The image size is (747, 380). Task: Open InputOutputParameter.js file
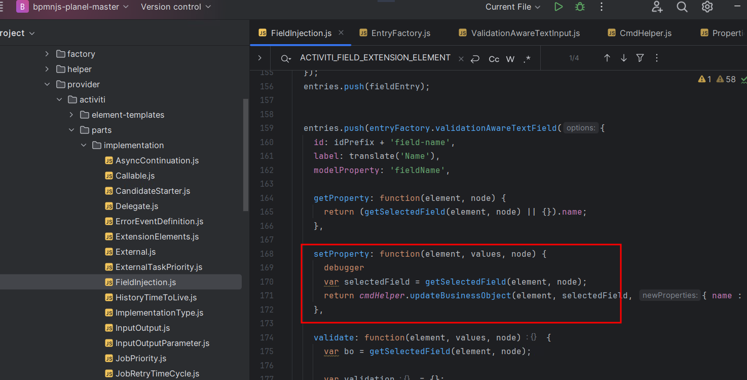[x=157, y=343]
